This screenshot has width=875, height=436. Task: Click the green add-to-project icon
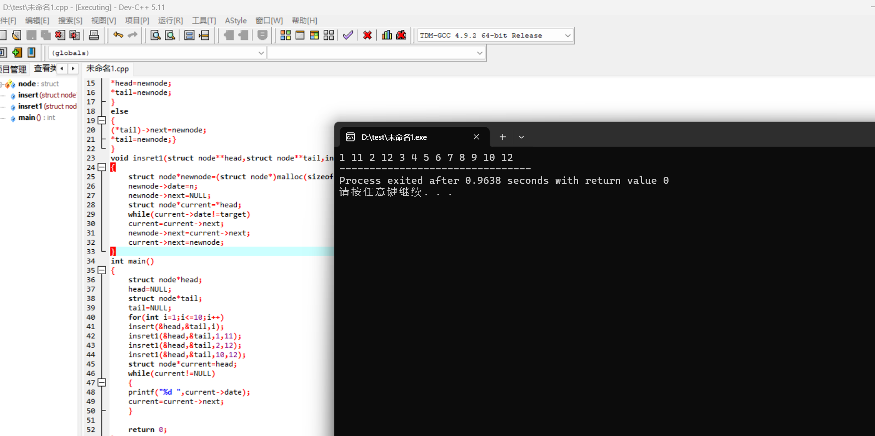(17, 52)
